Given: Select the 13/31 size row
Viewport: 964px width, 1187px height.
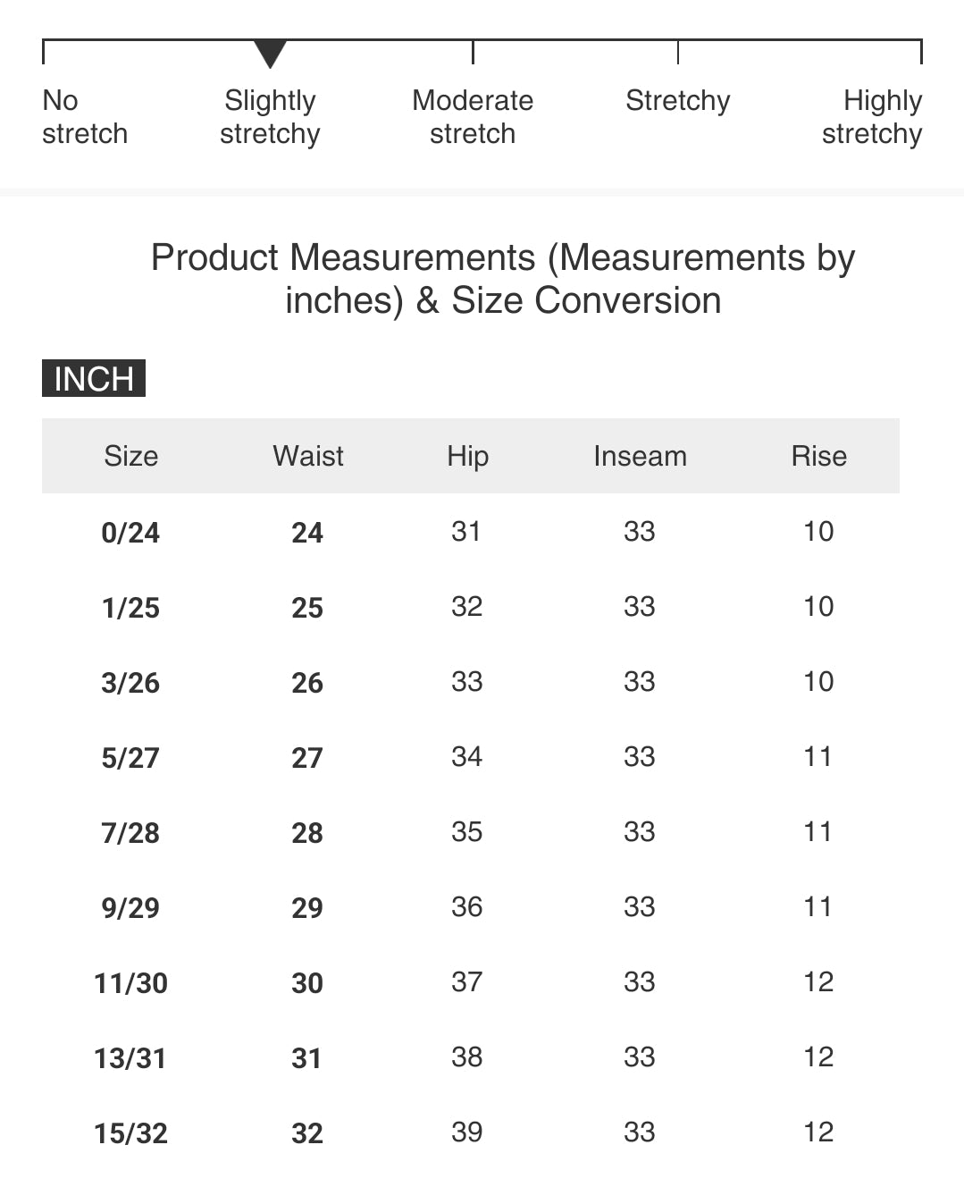Looking at the screenshot, I should [130, 1058].
